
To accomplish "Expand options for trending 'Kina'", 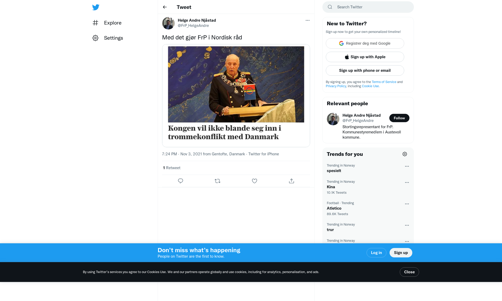I will [407, 182].
